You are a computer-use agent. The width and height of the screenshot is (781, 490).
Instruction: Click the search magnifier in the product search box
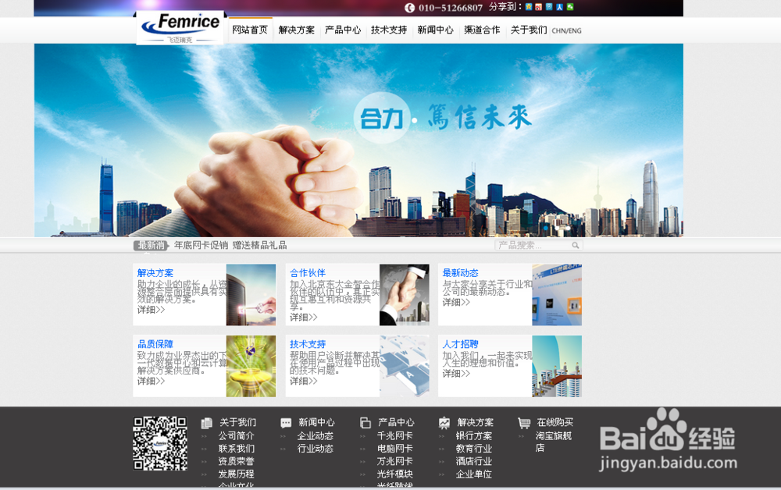click(x=576, y=244)
